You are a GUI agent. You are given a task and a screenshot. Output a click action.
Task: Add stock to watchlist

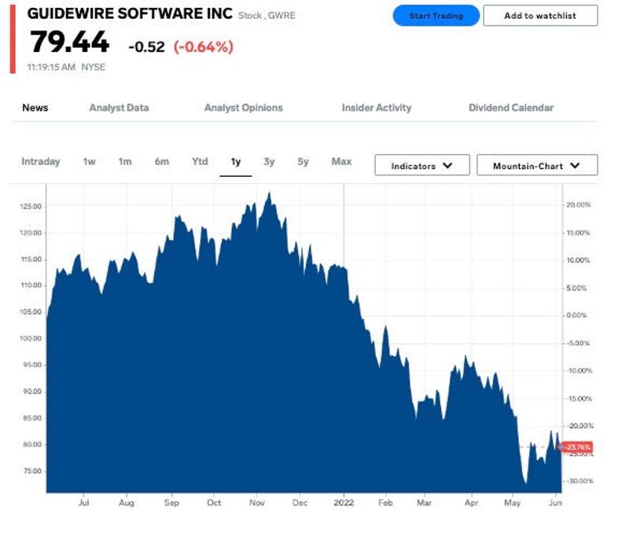click(x=540, y=16)
